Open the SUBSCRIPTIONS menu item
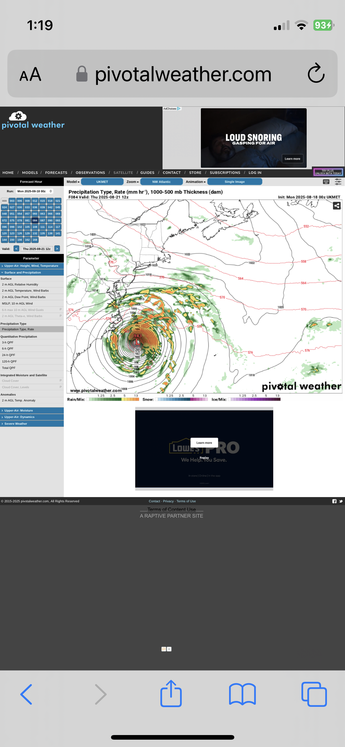This screenshot has width=345, height=747. pos(225,173)
